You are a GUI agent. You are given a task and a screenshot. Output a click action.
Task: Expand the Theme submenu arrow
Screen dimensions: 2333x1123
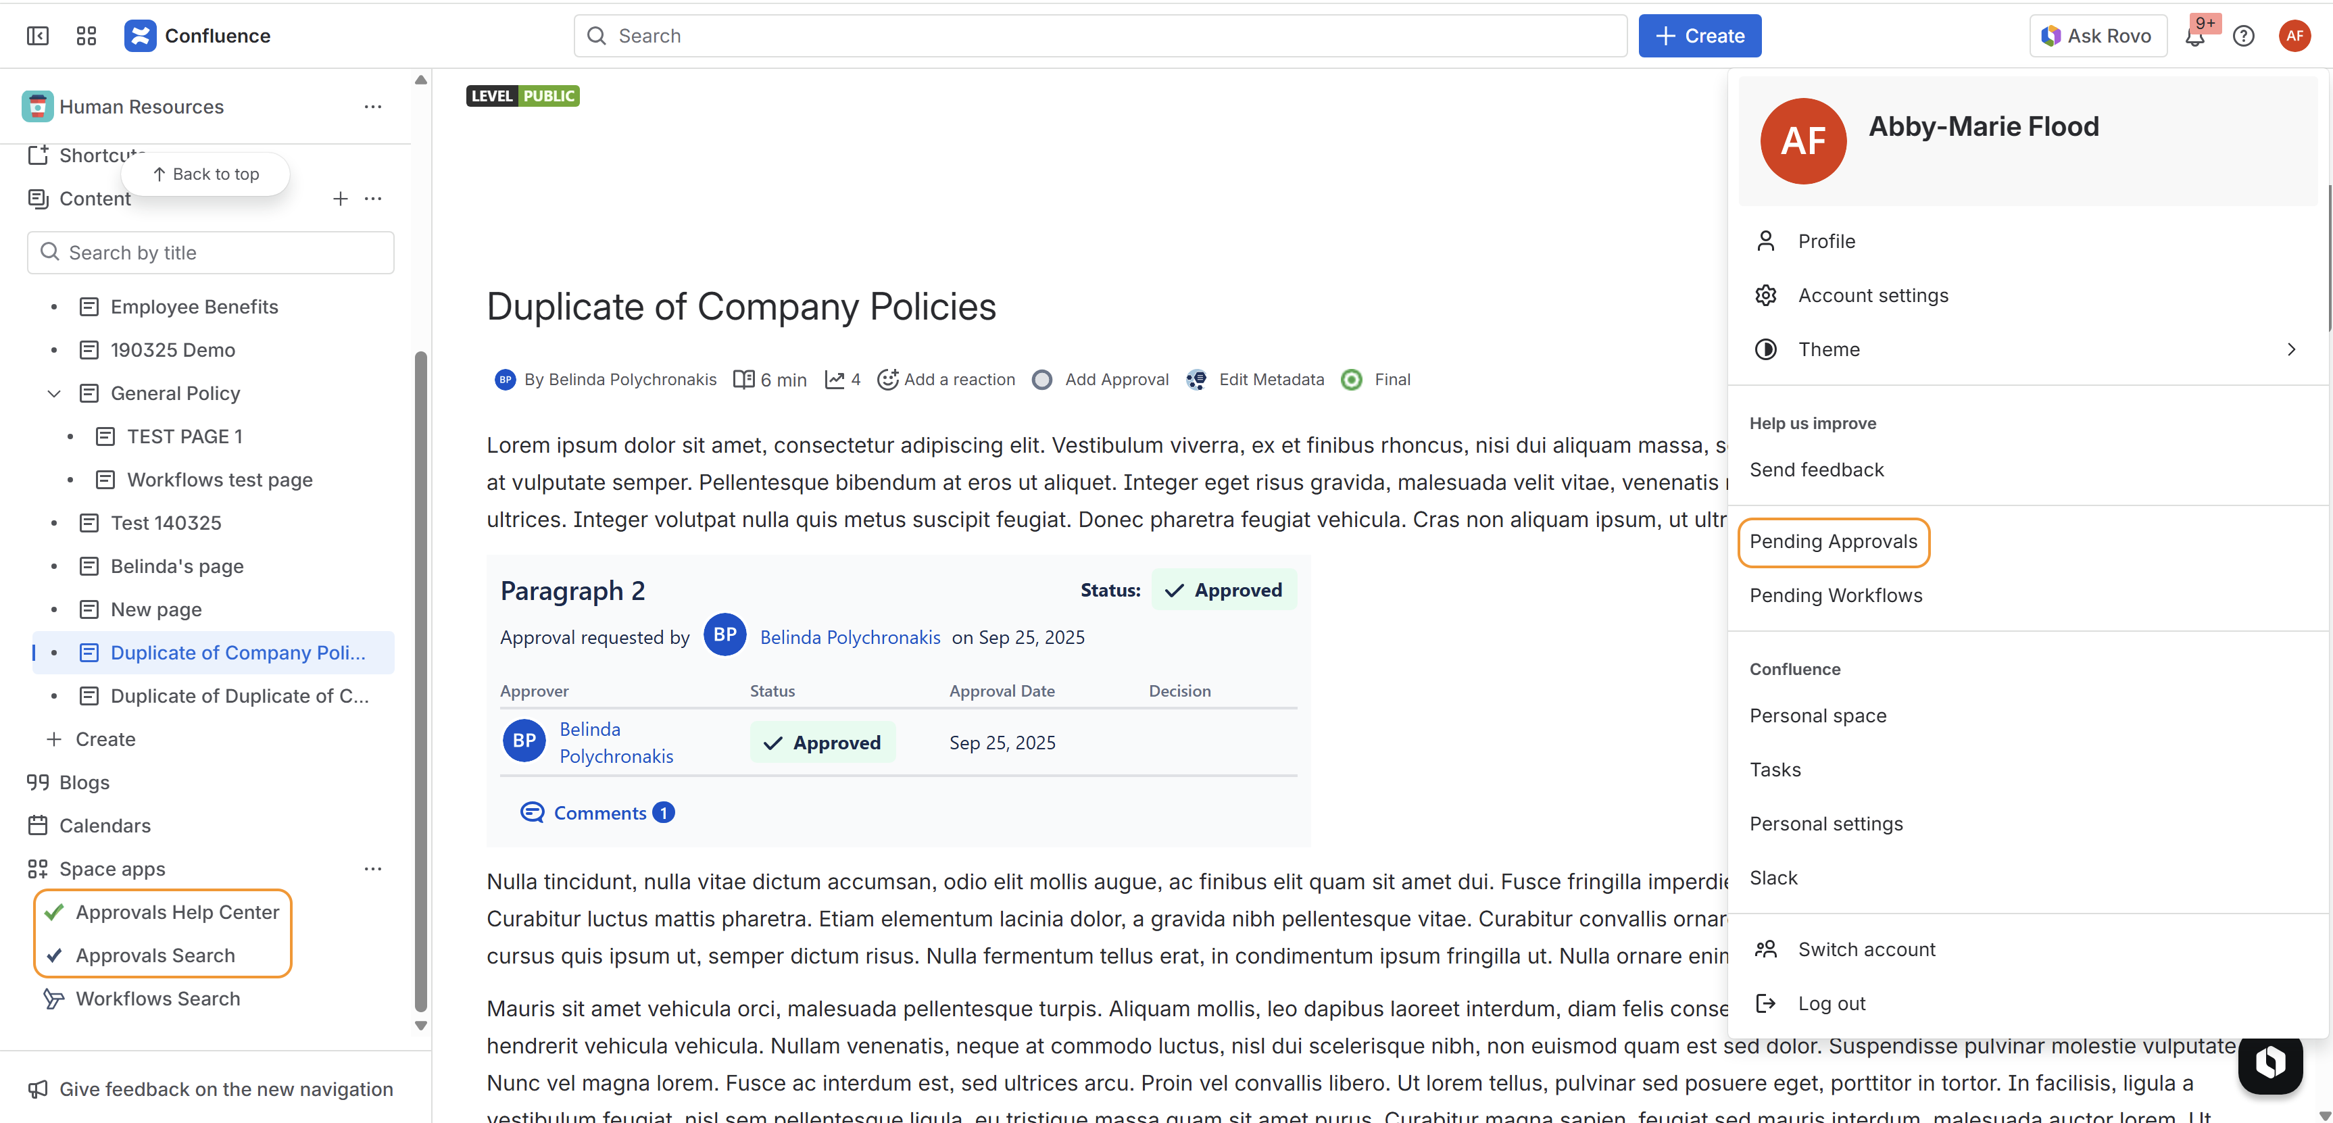[x=2290, y=349]
